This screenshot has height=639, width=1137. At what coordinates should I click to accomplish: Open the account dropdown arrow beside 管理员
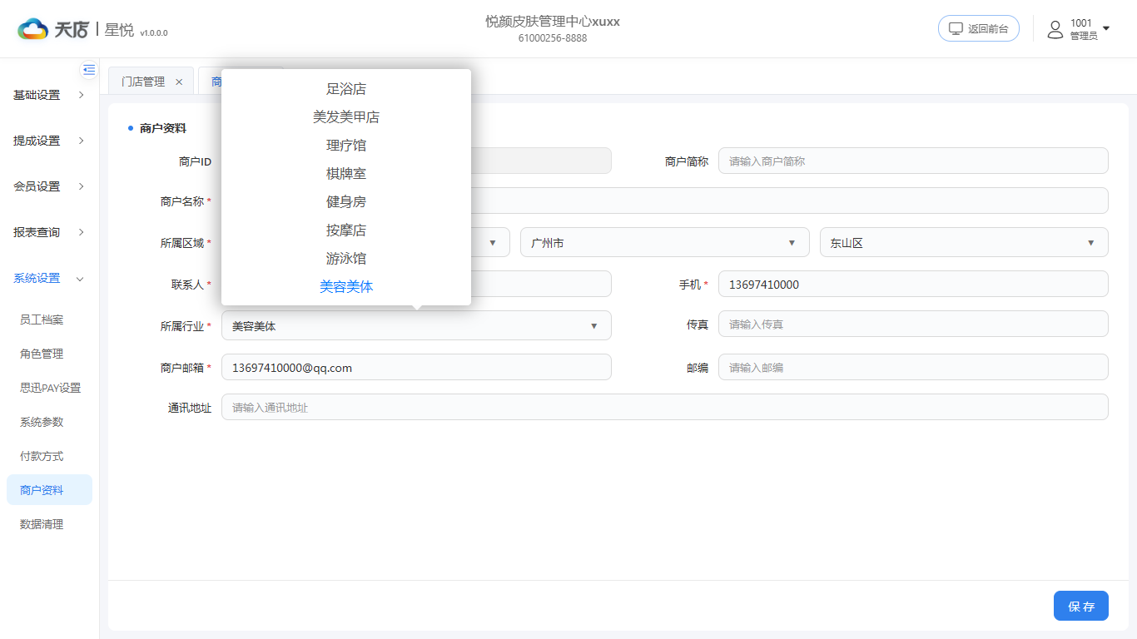1106,29
